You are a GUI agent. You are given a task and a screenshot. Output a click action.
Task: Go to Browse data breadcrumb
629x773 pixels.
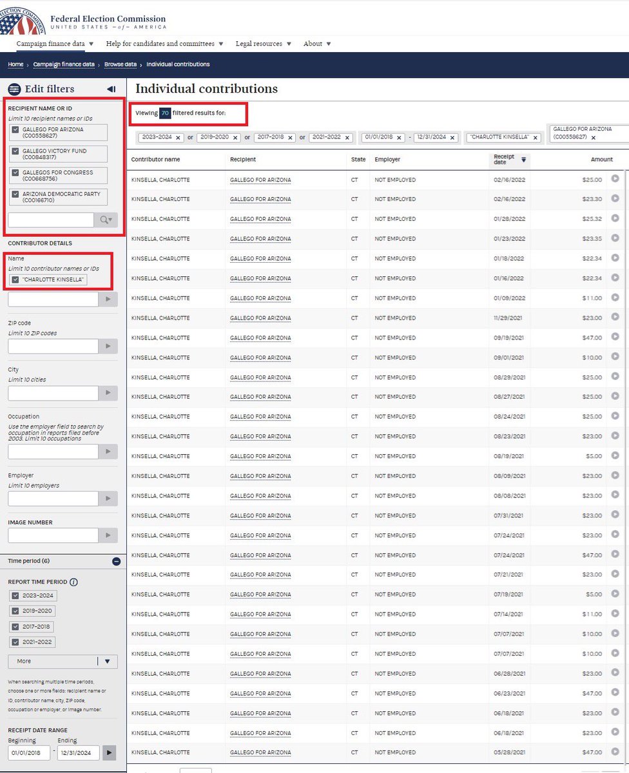tap(121, 64)
